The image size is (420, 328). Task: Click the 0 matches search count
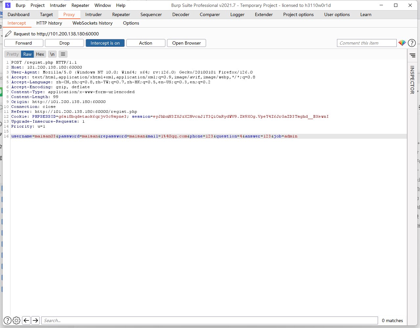[392, 320]
